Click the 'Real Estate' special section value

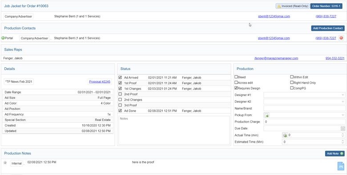click(103, 120)
